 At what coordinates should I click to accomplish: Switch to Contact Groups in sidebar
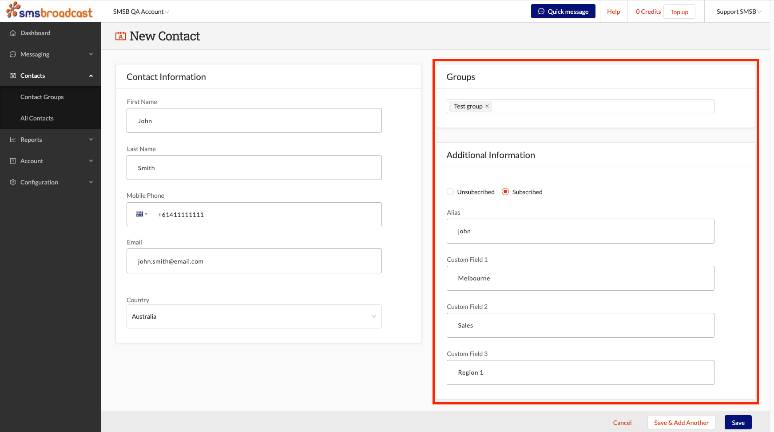coord(42,96)
